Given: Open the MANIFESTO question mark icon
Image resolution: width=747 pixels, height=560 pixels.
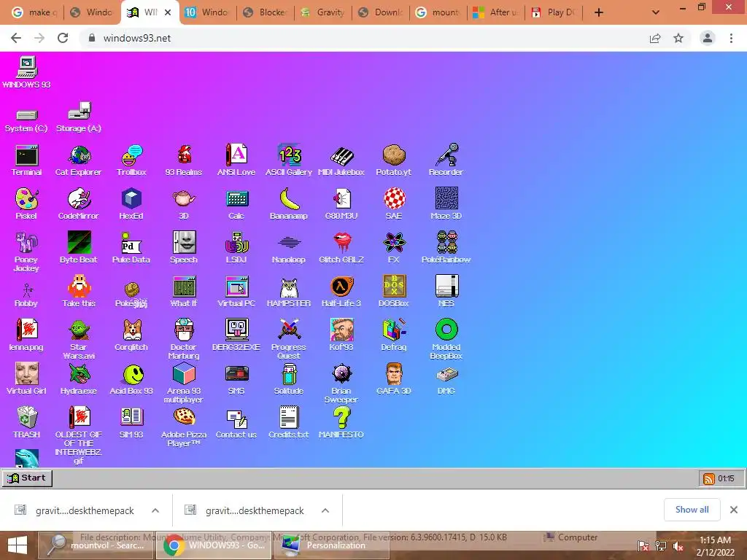Looking at the screenshot, I should [x=341, y=423].
